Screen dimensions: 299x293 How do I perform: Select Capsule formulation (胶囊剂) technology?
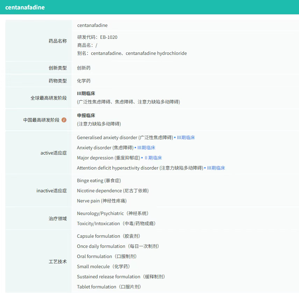tap(109, 236)
